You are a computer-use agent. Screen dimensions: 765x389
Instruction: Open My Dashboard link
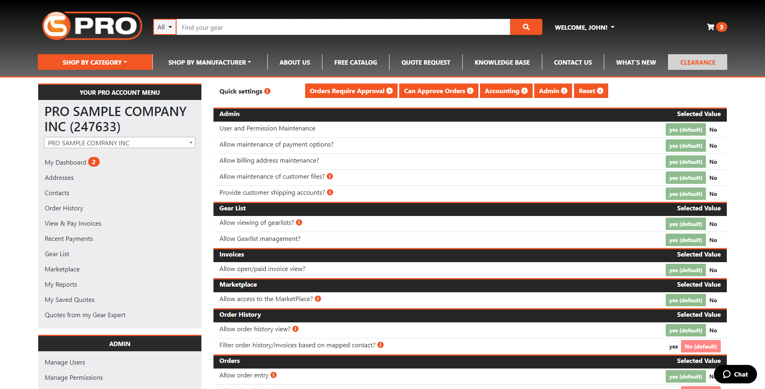[x=66, y=162]
